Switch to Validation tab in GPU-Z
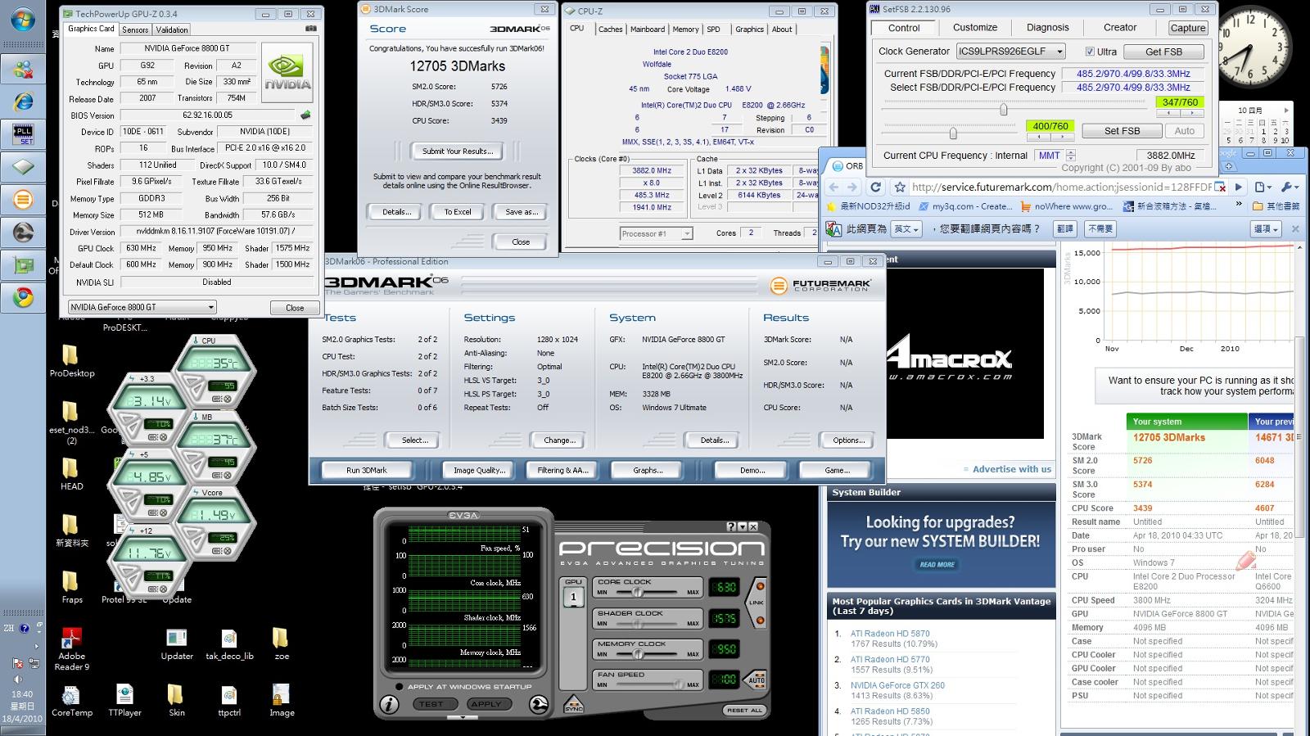 click(x=172, y=29)
